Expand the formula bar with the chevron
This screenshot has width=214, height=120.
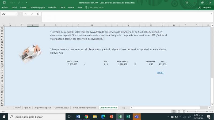tap(212, 14)
